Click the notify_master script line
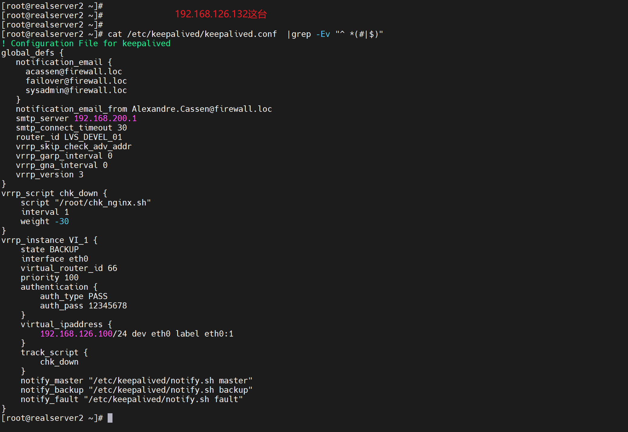This screenshot has height=432, width=628. point(136,381)
